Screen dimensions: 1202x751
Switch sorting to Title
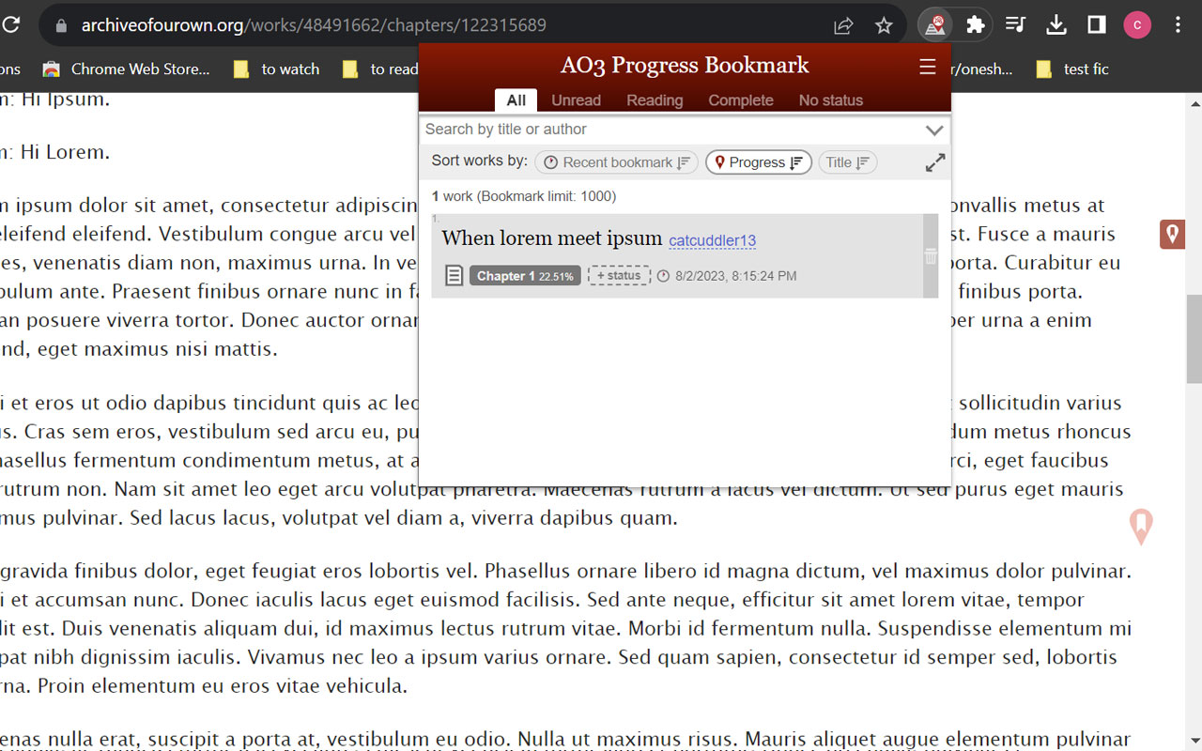pos(846,161)
